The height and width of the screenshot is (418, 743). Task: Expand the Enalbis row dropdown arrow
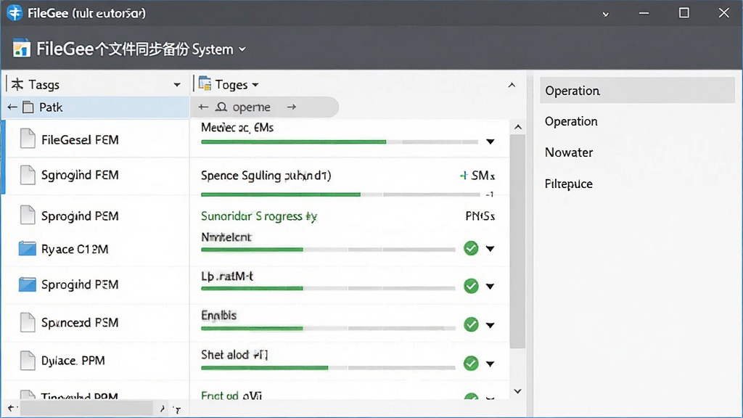click(490, 325)
